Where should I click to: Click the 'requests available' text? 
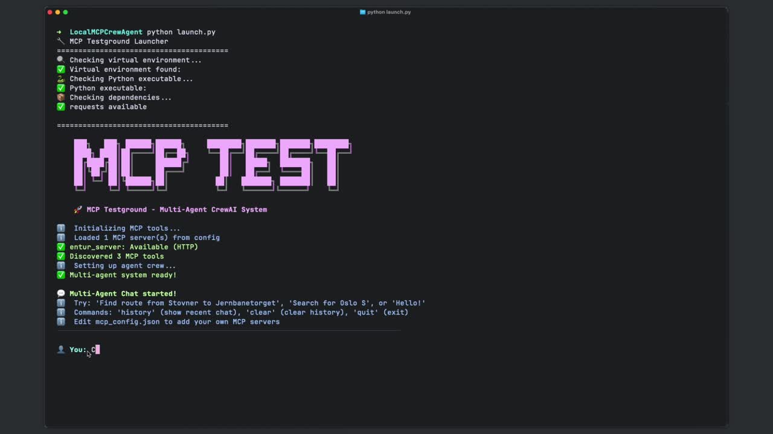point(108,107)
